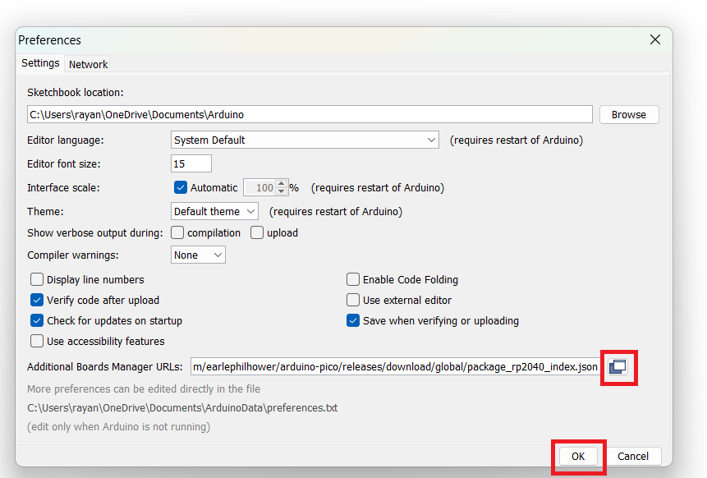707x478 pixels.
Task: Enable verbose output during compilation
Action: click(x=177, y=232)
